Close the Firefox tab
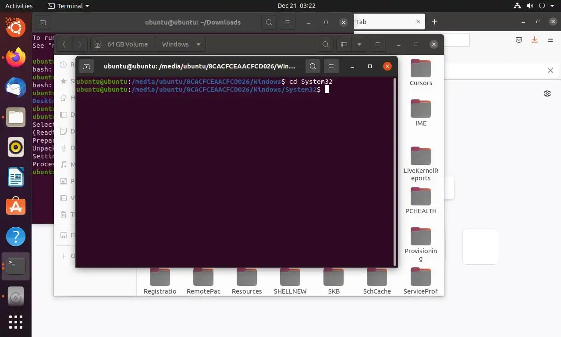Screen dimensions: 561x337 click(x=418, y=22)
